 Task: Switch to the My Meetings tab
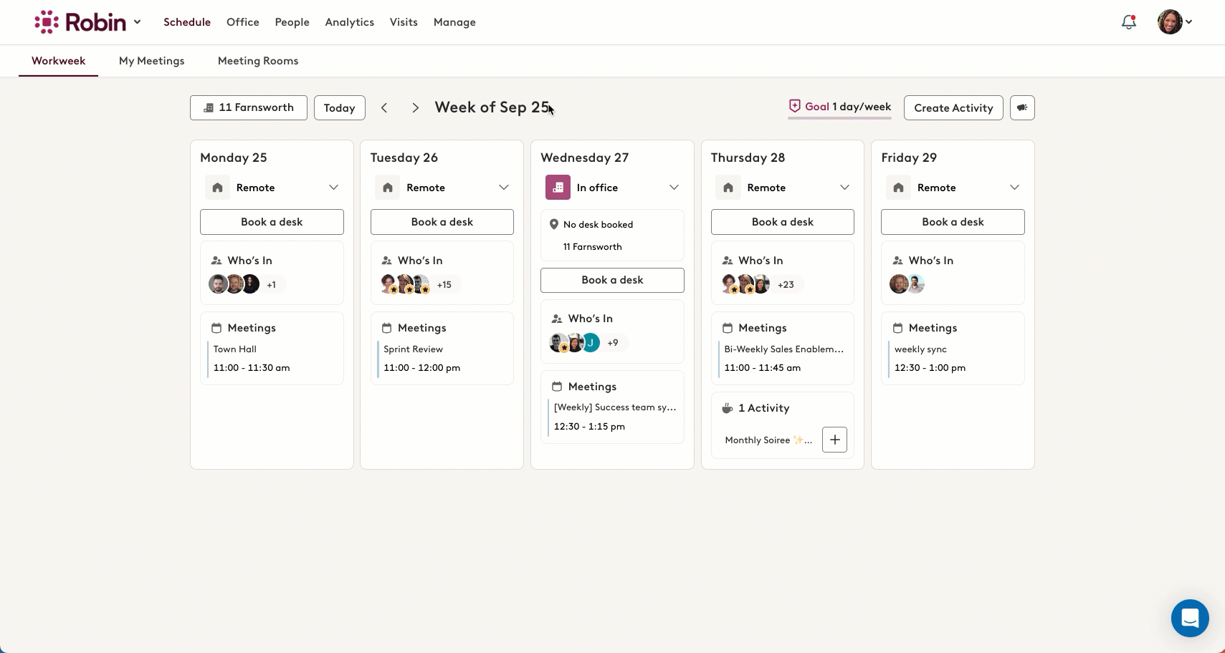(152, 61)
